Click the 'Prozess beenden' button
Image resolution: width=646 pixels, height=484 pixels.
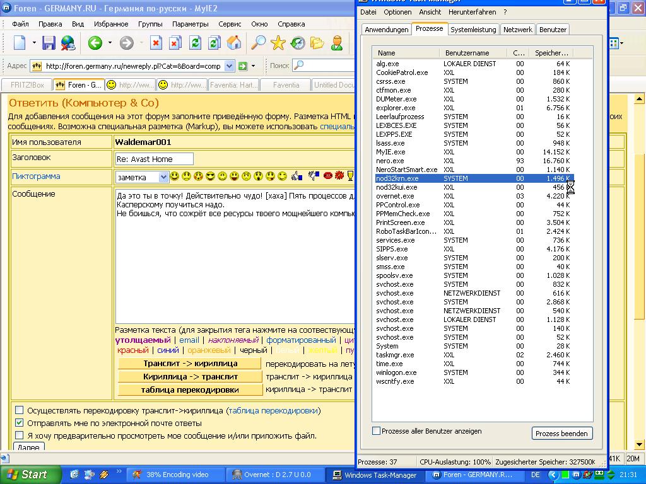pos(561,434)
